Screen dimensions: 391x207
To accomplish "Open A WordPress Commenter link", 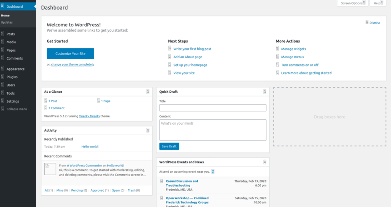I will 84,165.
